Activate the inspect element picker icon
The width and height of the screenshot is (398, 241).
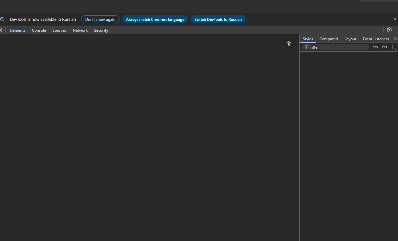(x=1, y=30)
